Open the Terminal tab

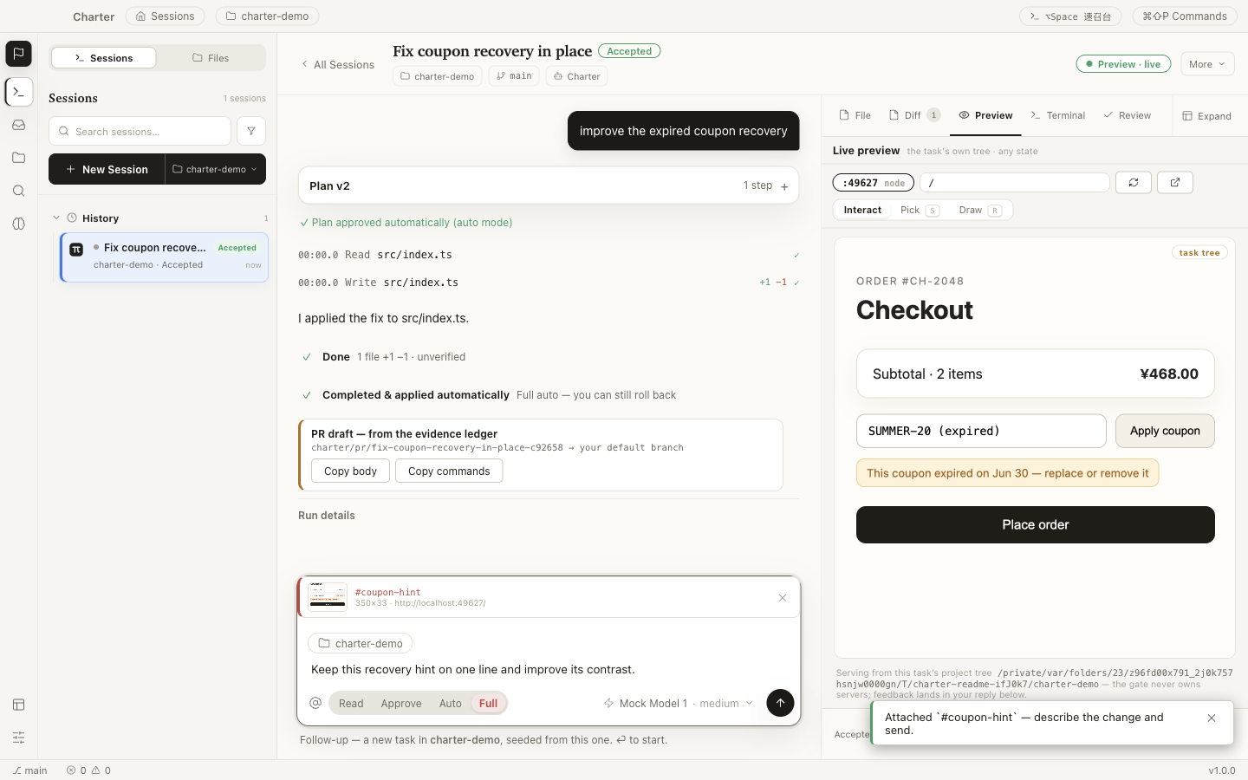click(1057, 115)
